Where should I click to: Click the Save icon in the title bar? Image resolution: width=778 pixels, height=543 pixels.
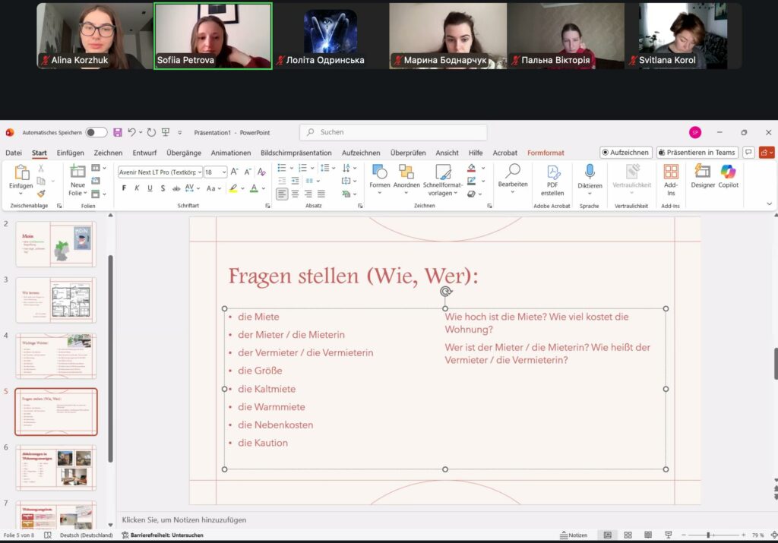(118, 132)
